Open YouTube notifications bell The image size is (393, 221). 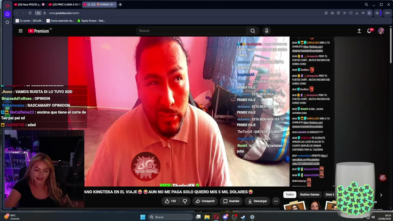tap(369, 31)
